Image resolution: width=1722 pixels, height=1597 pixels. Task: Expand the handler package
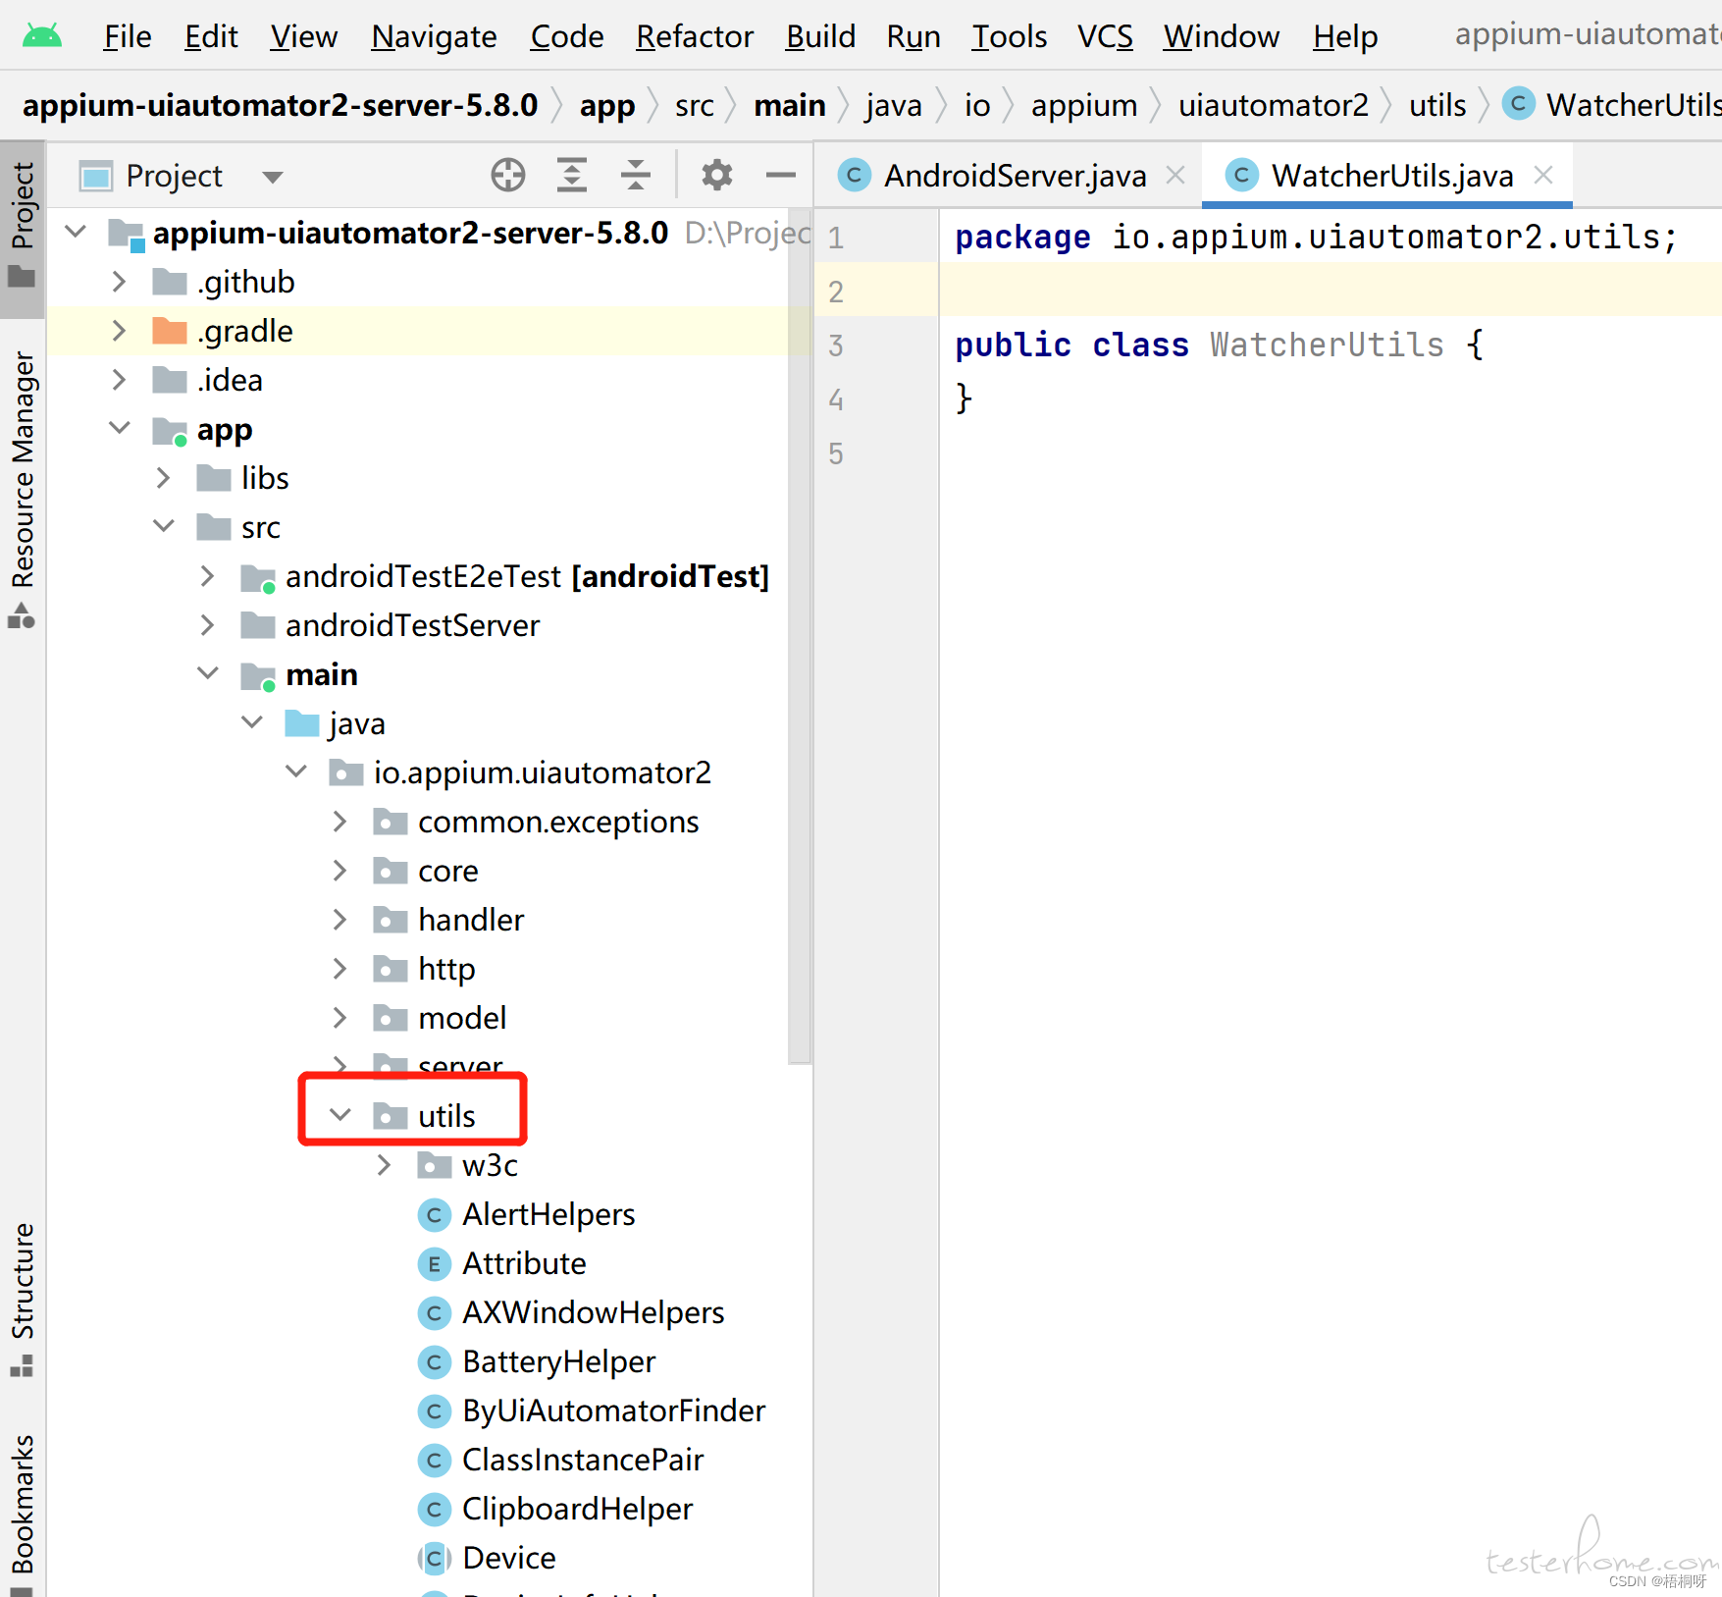pyautogui.click(x=339, y=920)
